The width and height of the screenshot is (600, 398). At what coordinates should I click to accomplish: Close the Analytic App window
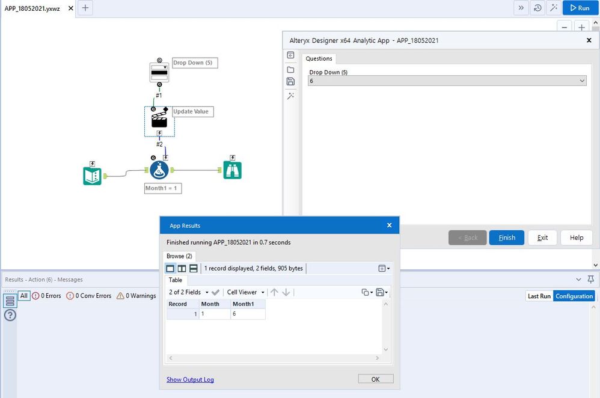pyautogui.click(x=589, y=40)
